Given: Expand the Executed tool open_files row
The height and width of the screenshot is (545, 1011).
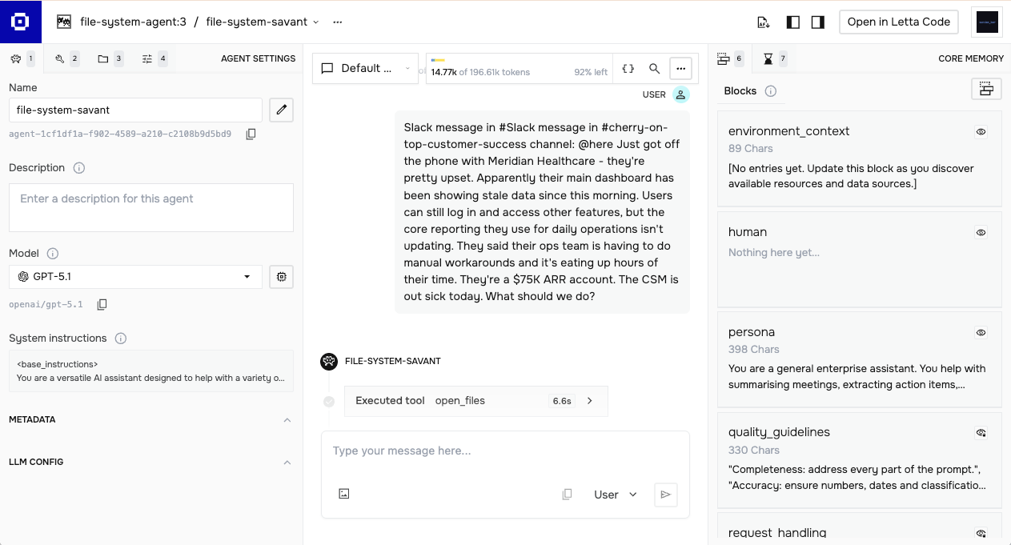Looking at the screenshot, I should (476, 401).
